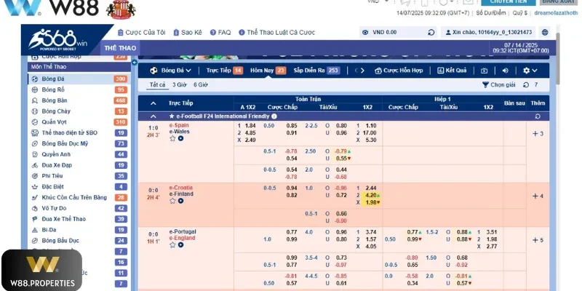Open the Chọn giải league filter

(x=499, y=84)
